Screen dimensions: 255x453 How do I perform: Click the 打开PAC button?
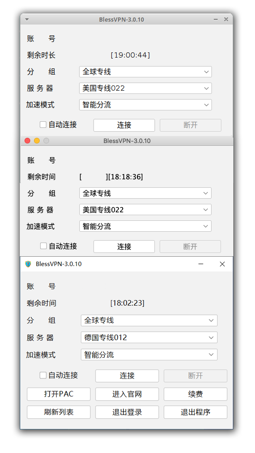point(59,394)
